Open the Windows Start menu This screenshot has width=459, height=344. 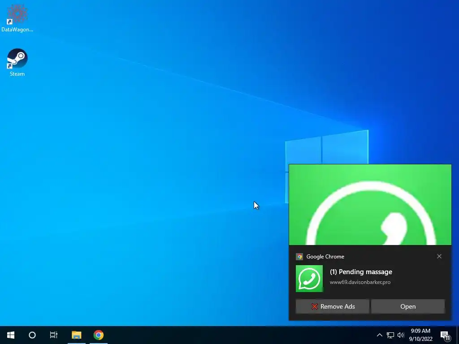click(x=11, y=335)
